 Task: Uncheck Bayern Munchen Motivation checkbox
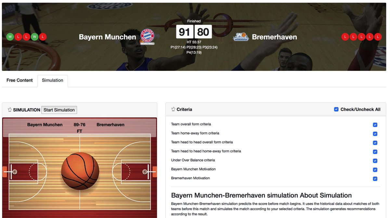coord(375,170)
